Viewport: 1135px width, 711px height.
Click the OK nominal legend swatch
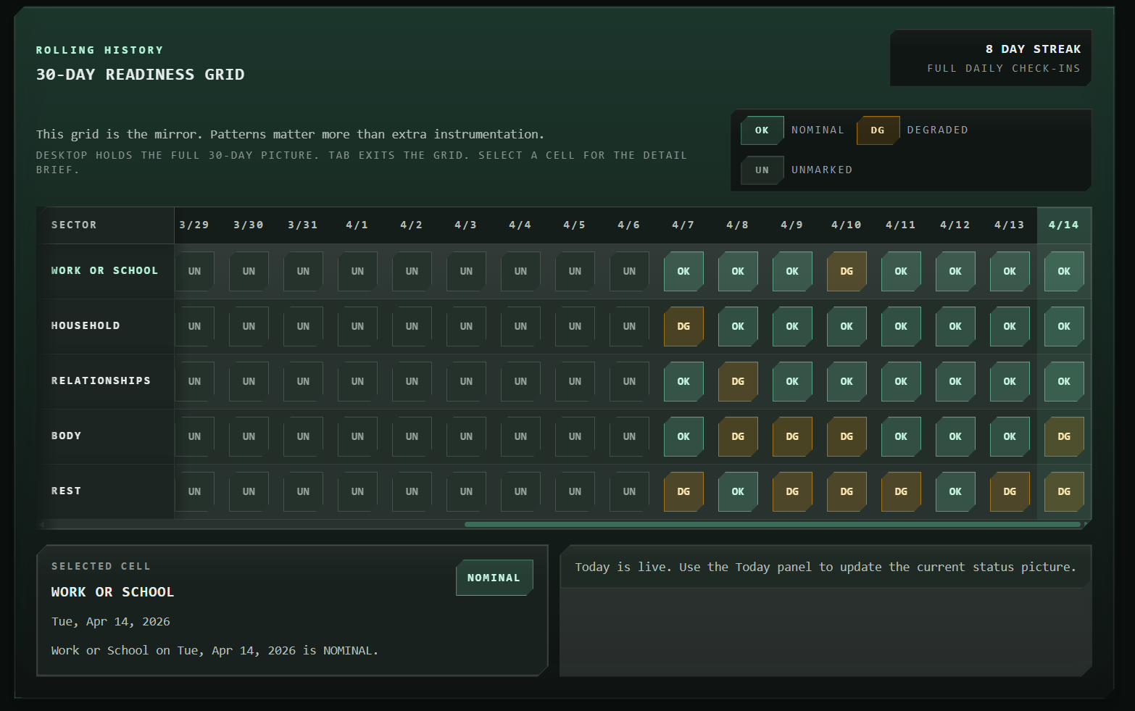coord(762,130)
